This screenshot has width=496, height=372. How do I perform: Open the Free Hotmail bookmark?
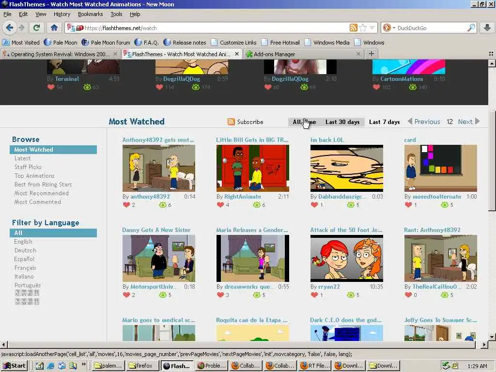point(280,43)
